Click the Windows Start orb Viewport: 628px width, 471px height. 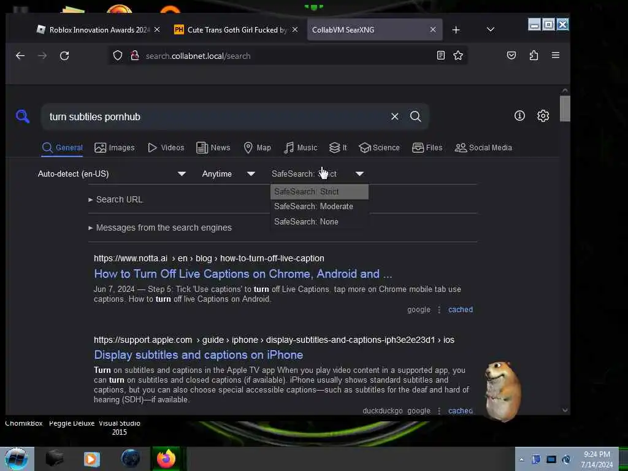tap(16, 459)
